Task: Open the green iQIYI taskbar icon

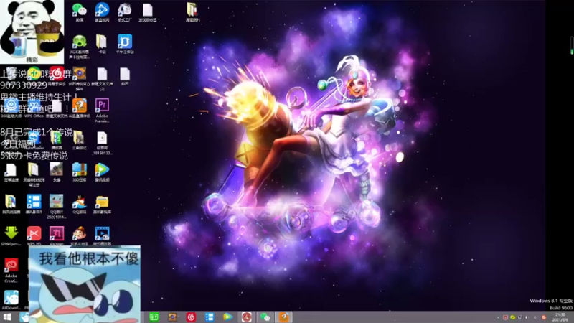Action: tap(154, 317)
